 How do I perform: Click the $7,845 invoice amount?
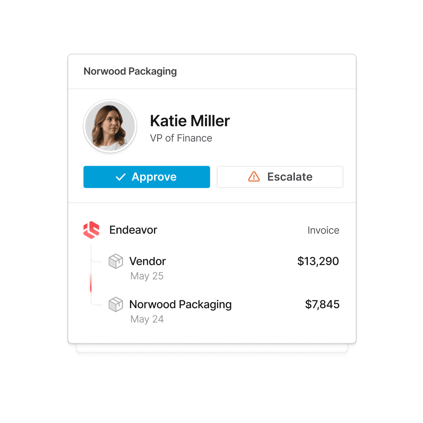tap(322, 304)
